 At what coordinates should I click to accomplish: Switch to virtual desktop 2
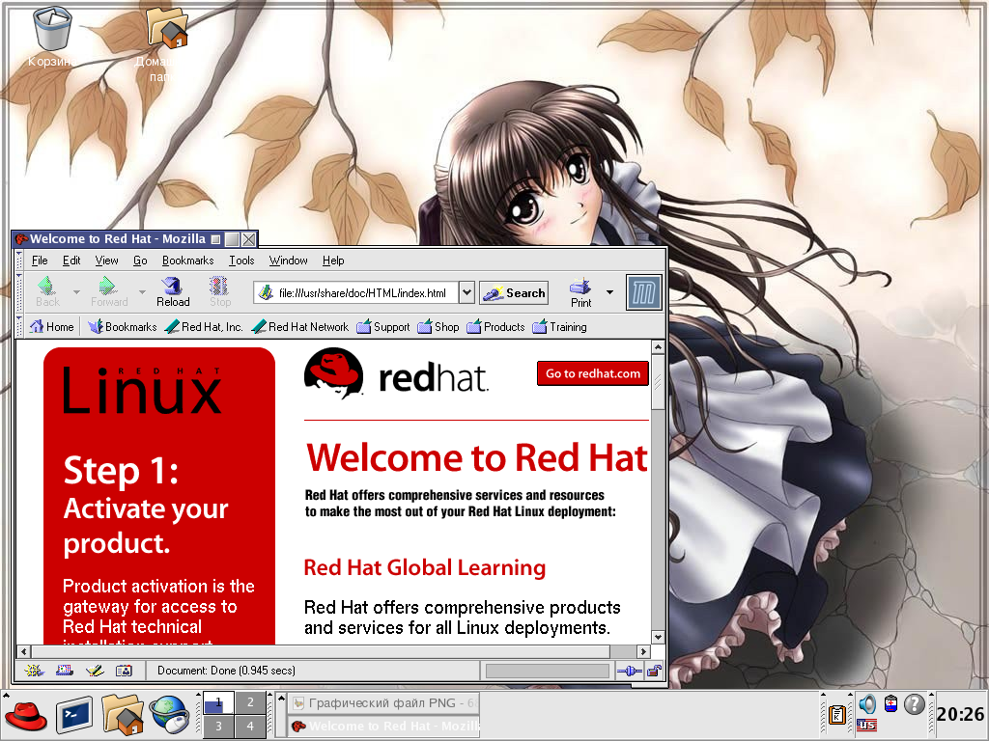(250, 703)
